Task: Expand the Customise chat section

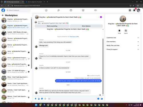Action: coord(123,38)
